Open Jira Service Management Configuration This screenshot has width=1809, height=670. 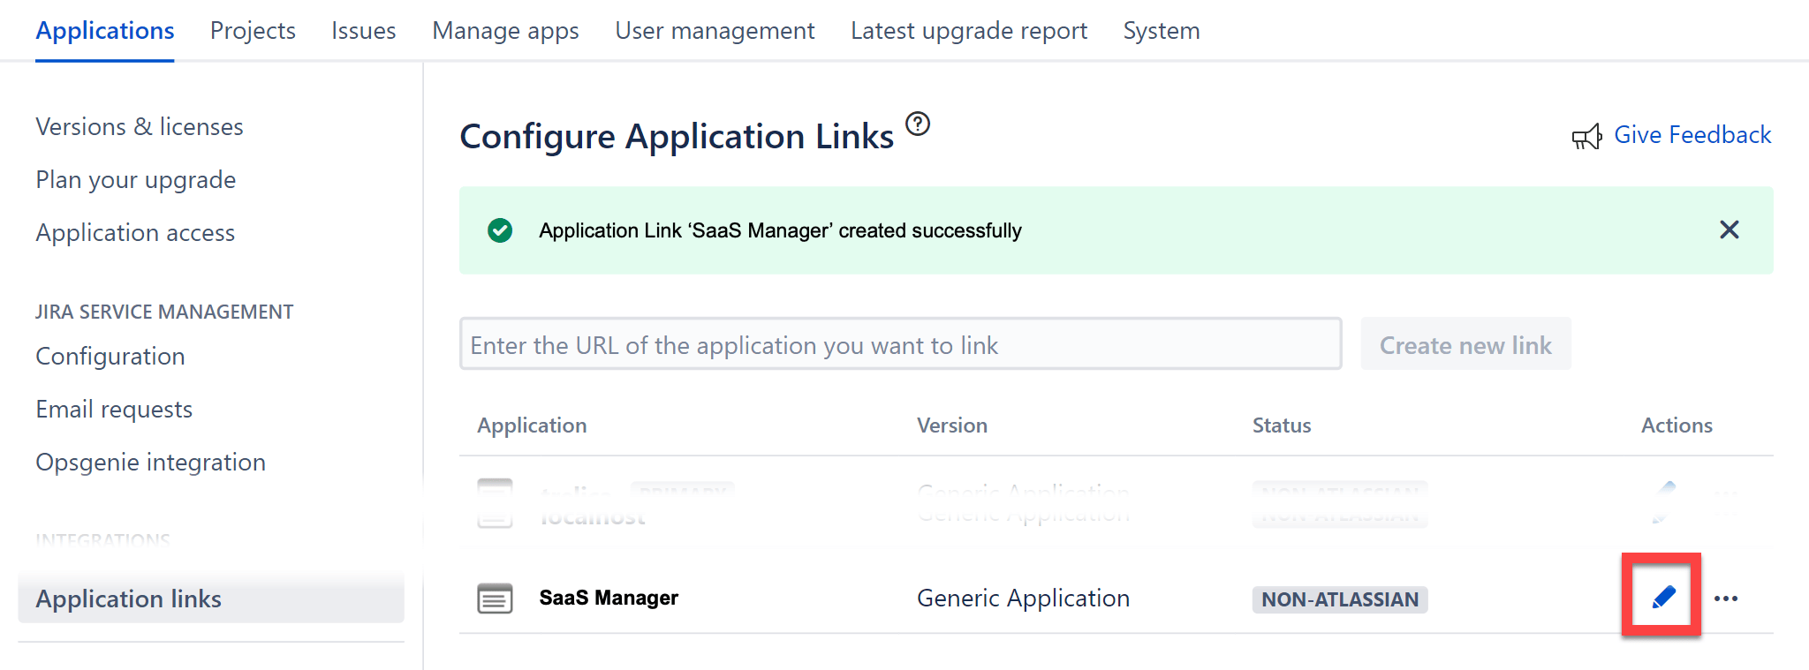(x=110, y=357)
